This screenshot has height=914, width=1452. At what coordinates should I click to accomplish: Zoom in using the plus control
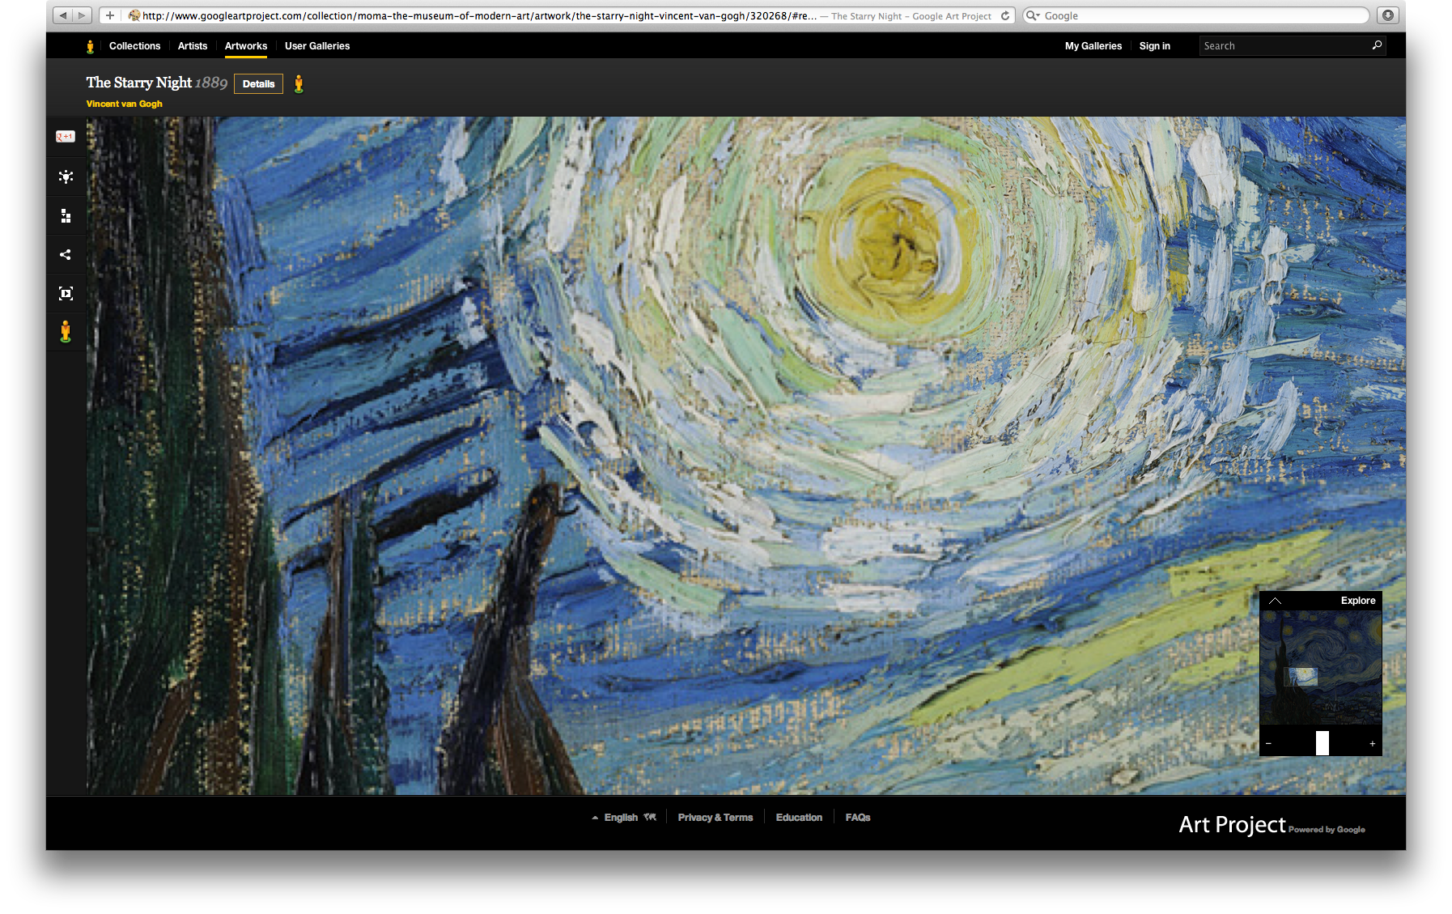tap(1372, 742)
